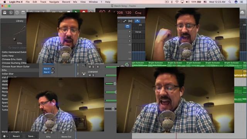
Task: Click the track 1 pan knob
Action: (x=127, y=64)
